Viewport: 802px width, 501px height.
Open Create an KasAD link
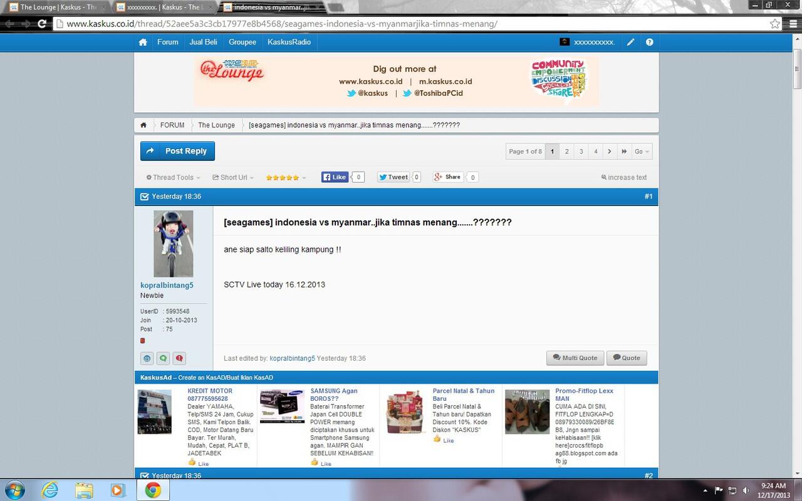click(226, 378)
